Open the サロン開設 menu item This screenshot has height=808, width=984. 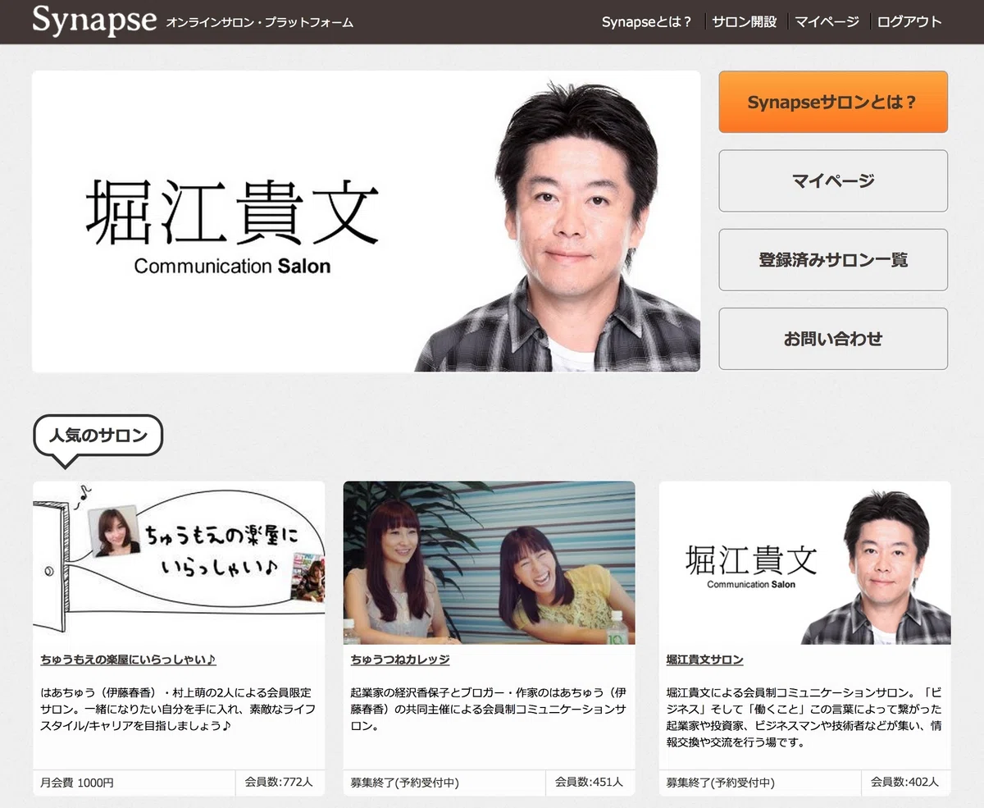[744, 22]
